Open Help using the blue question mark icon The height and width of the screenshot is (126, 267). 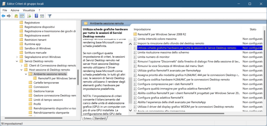click(x=36, y=16)
